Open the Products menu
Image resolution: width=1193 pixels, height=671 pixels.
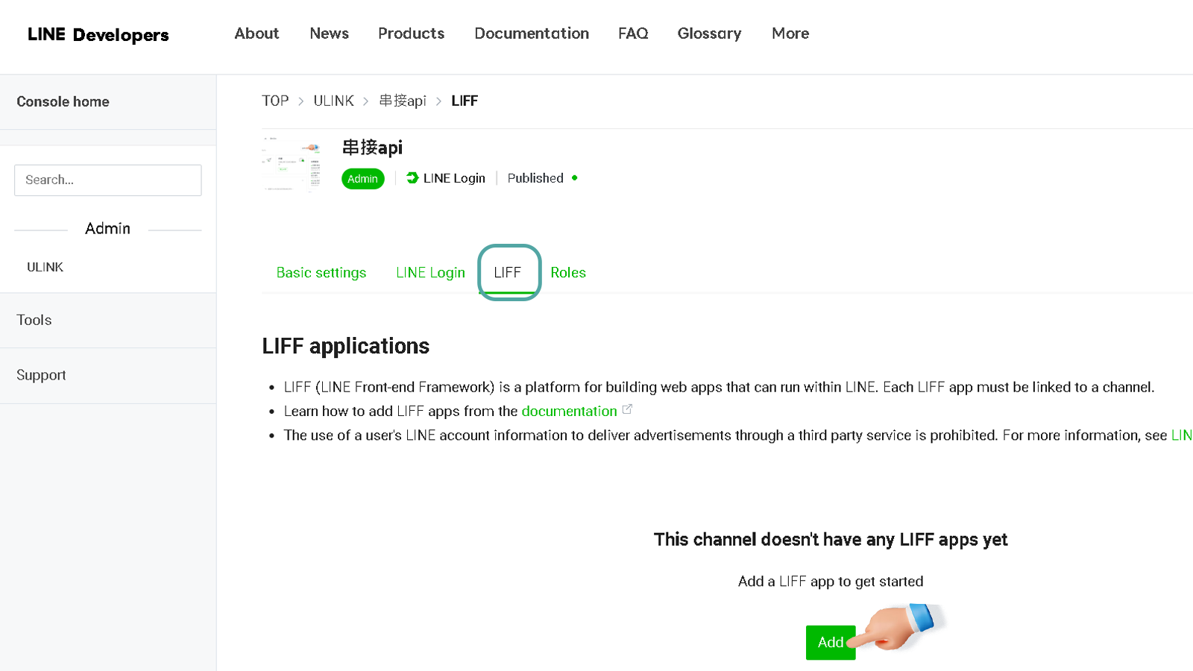[411, 34]
